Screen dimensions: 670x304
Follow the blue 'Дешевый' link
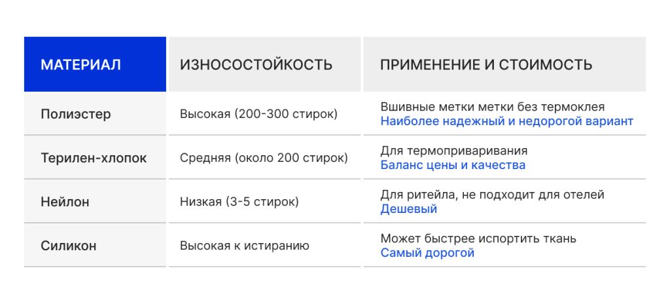[x=408, y=209]
